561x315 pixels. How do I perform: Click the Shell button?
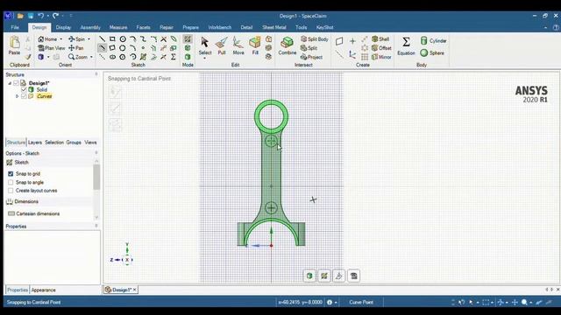380,38
